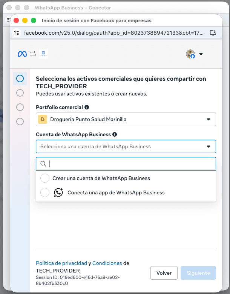Click the WhatsApp account search field
This screenshot has width=230, height=294.
pos(126,164)
